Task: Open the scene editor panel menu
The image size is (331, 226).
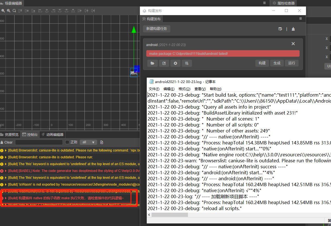Action: tap(264, 3)
